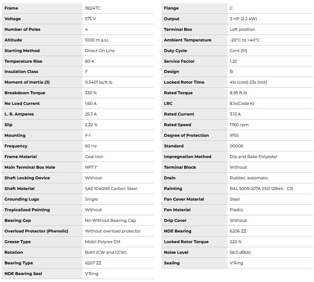Click the Starting Method label
314x282 pixels.
(x=22, y=51)
